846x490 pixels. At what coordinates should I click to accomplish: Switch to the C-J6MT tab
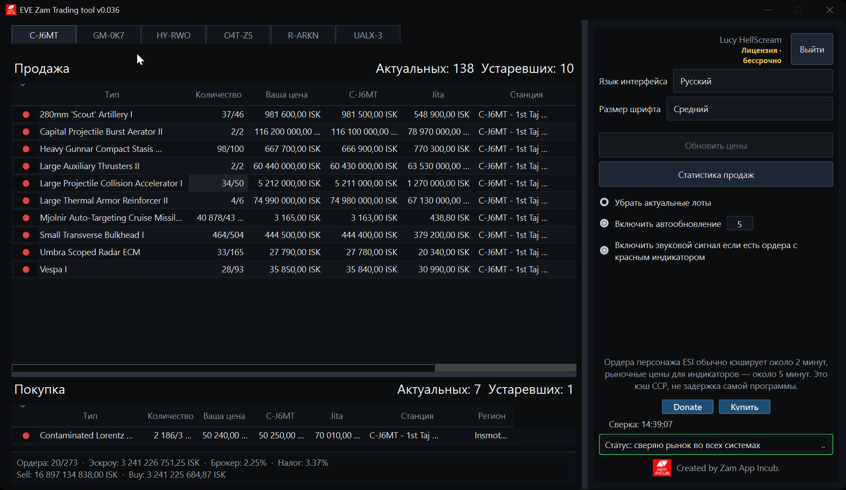[x=44, y=35]
